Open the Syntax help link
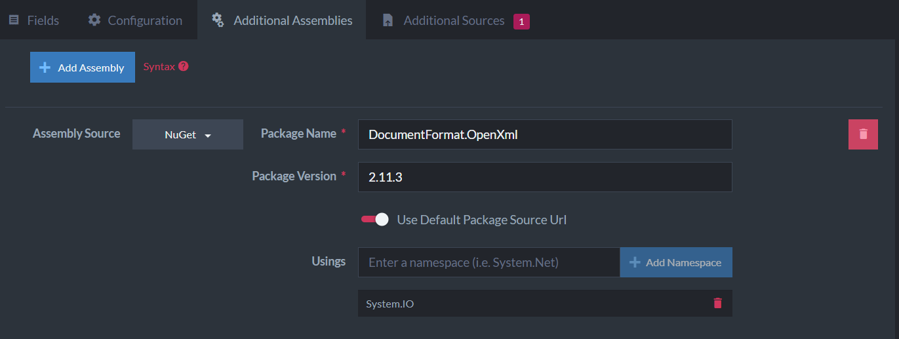The image size is (899, 339). tap(159, 67)
